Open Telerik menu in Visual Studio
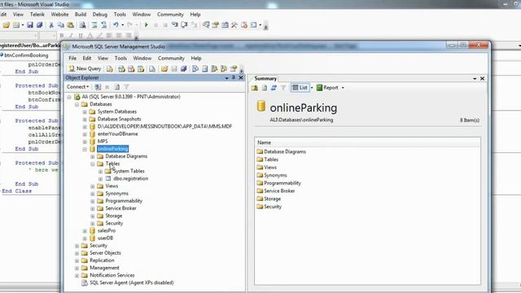The image size is (521, 293). pos(37,15)
